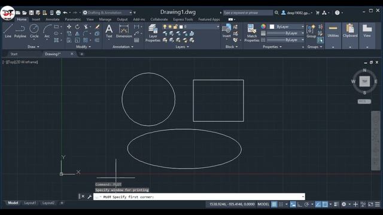383x215 pixels.
Task: Expand the Layers panel dropdown
Action: coord(182,47)
